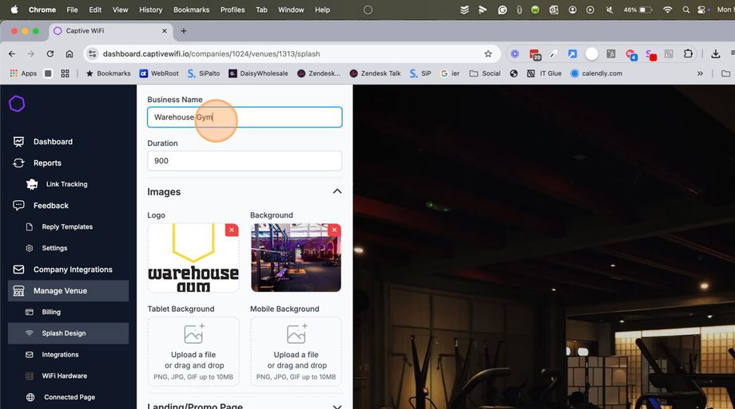Screen dimensions: 735x409
Task: Show hidden bookmarks via double chevron
Action: coord(701,73)
